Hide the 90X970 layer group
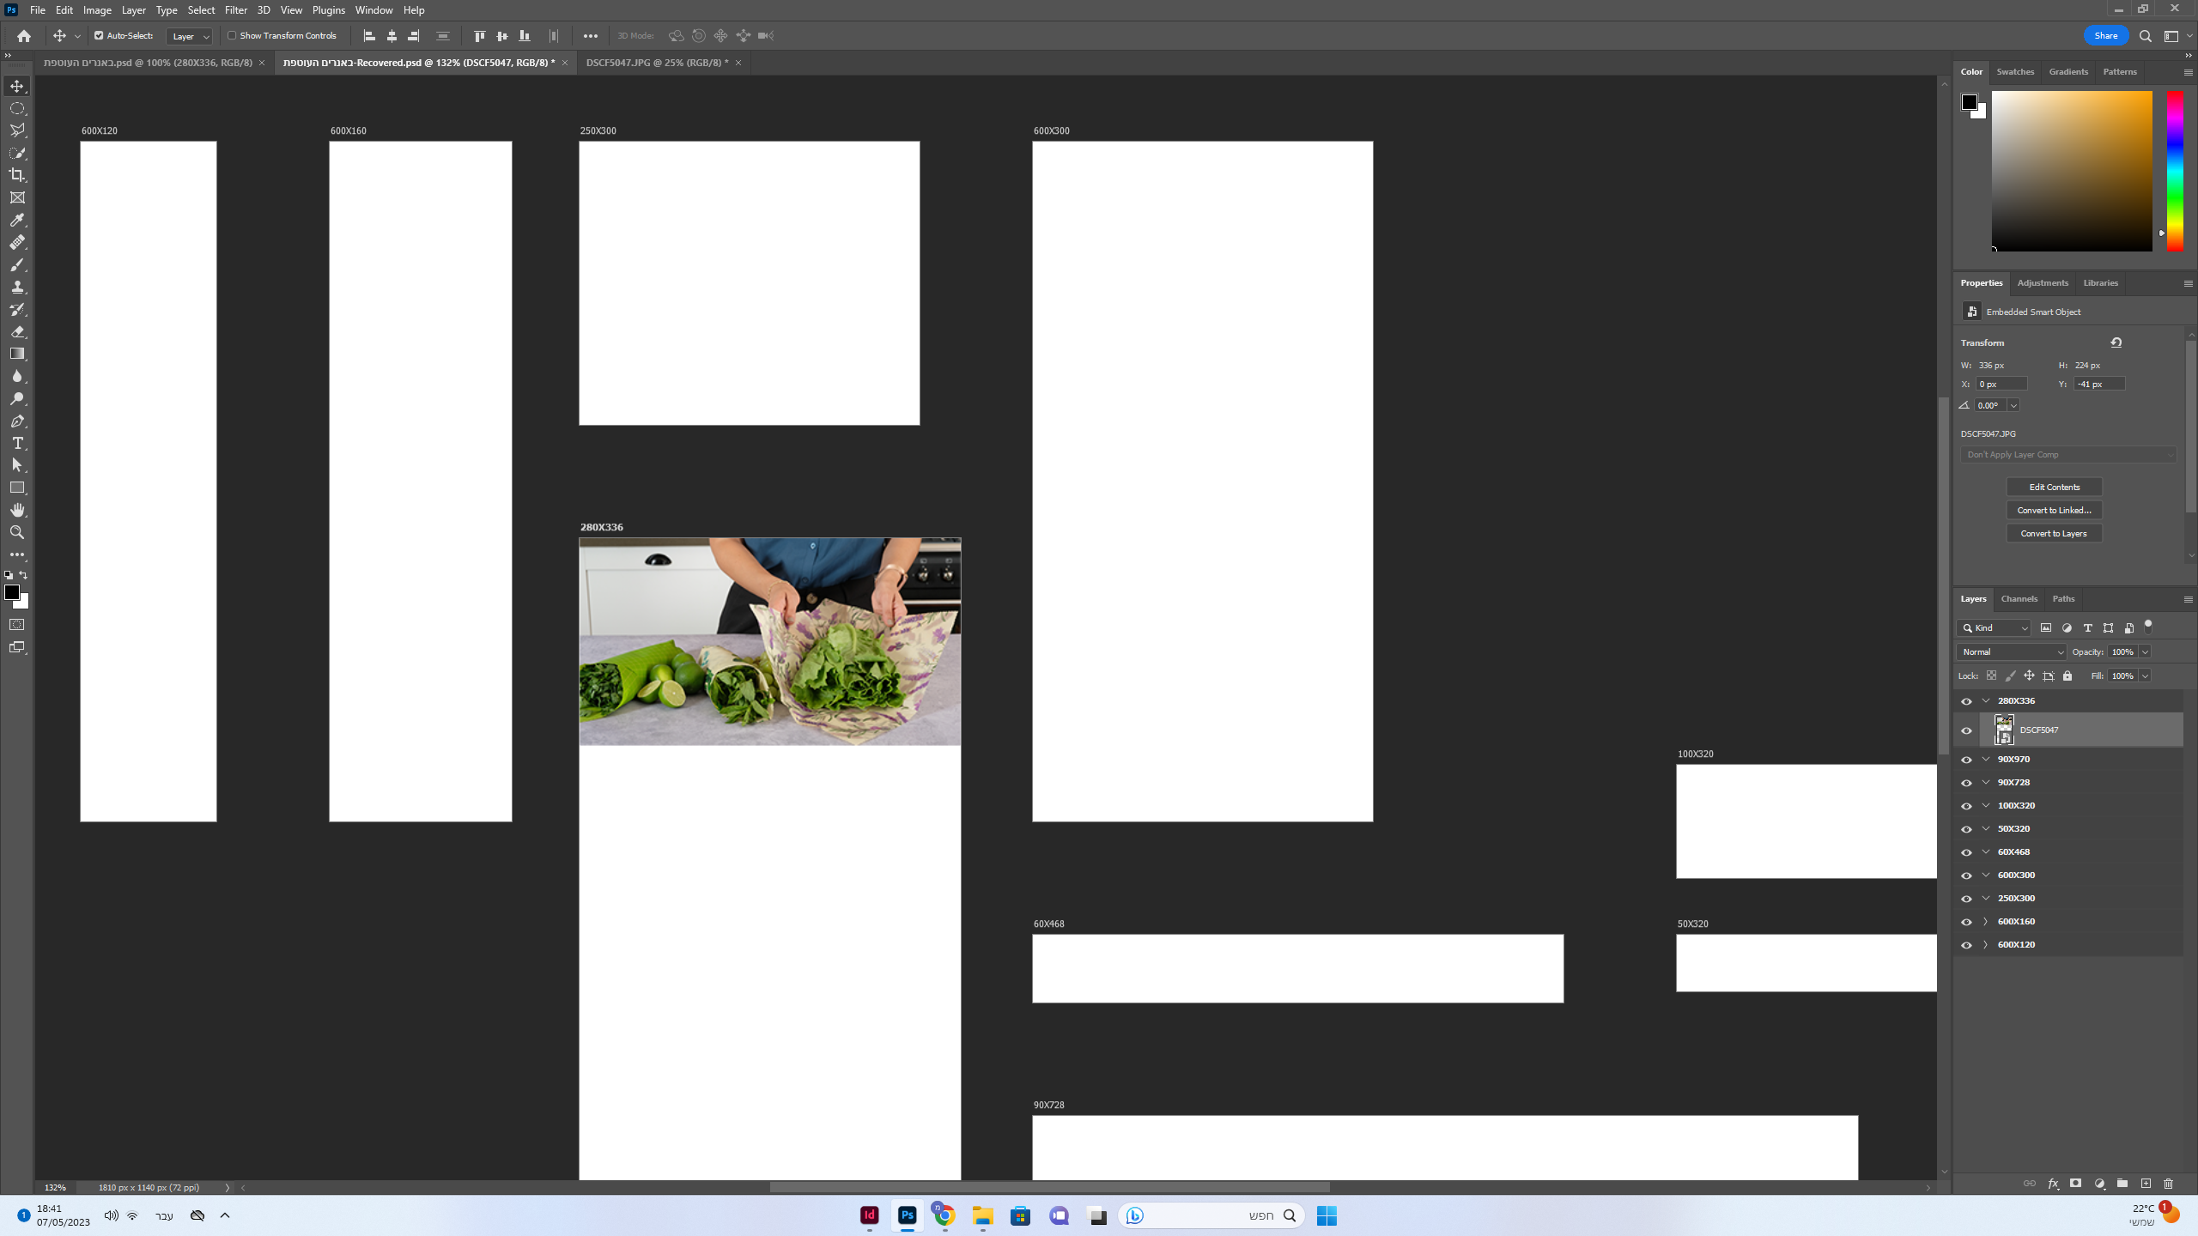The image size is (2198, 1236). point(1966,760)
